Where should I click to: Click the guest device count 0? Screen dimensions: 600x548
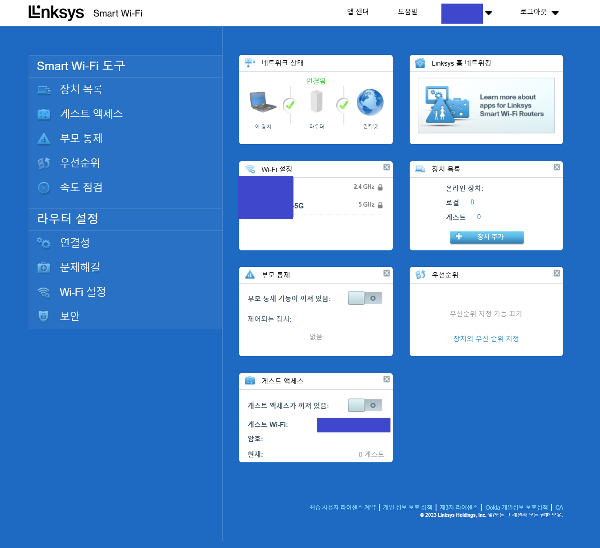[479, 217]
